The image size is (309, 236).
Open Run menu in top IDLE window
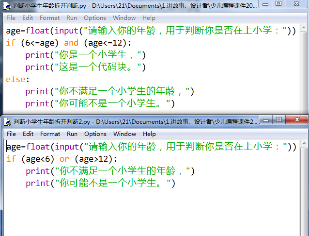click(x=72, y=18)
